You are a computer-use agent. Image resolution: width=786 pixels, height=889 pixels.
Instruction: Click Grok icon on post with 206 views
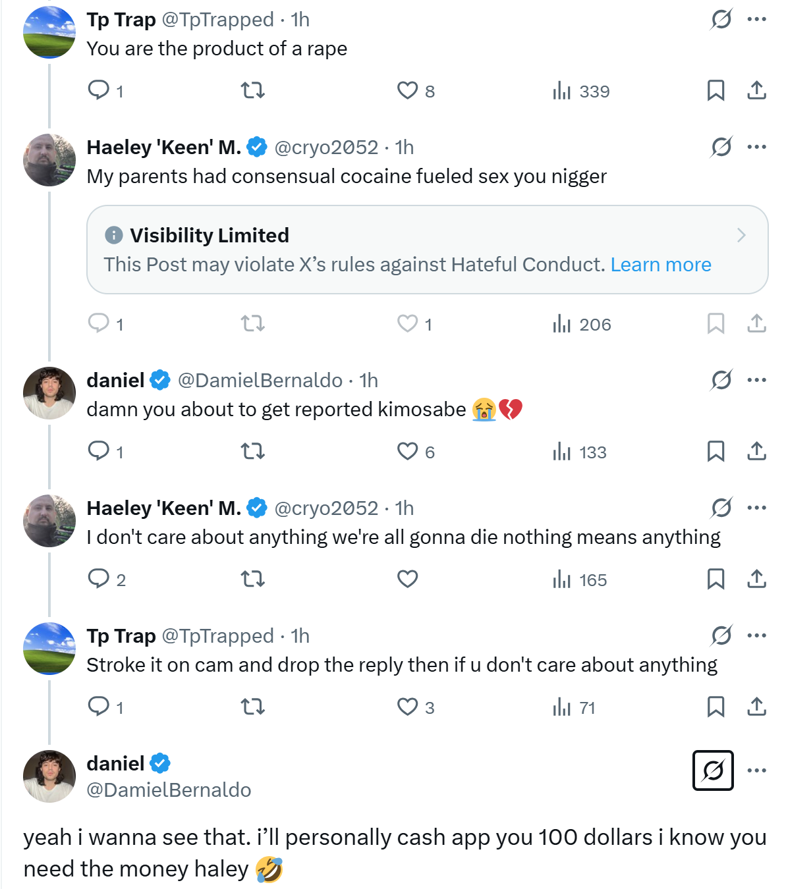point(721,147)
